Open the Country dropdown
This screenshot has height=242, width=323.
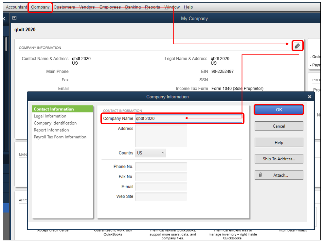151,153
